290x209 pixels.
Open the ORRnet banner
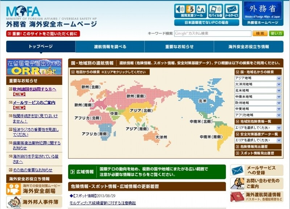point(34,67)
